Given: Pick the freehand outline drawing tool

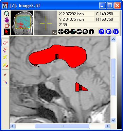Looking at the screenshot, I should click(x=5, y=43).
